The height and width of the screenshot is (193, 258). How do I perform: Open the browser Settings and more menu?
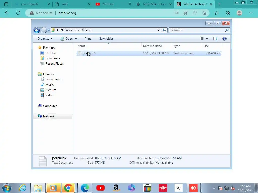coord(251,13)
